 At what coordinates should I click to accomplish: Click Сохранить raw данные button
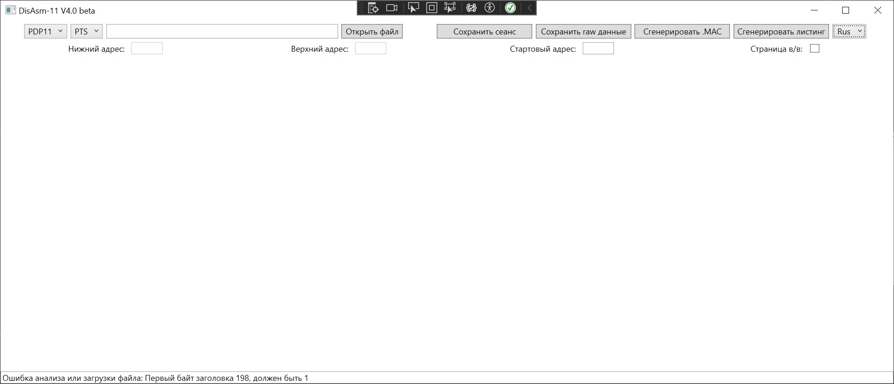(x=583, y=31)
